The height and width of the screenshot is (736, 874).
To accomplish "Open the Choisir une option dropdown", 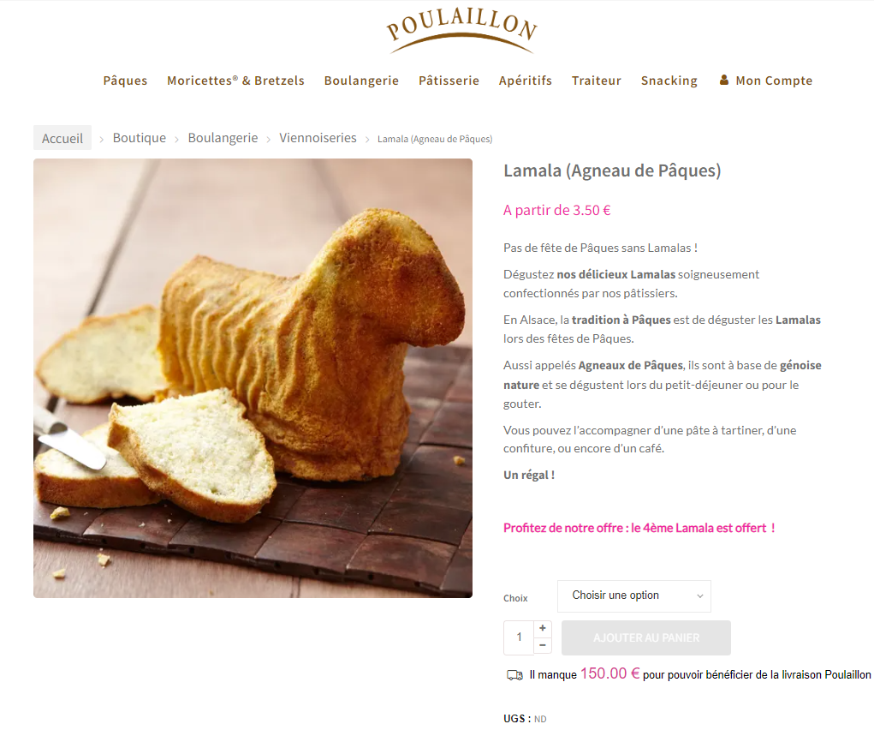I will point(633,596).
